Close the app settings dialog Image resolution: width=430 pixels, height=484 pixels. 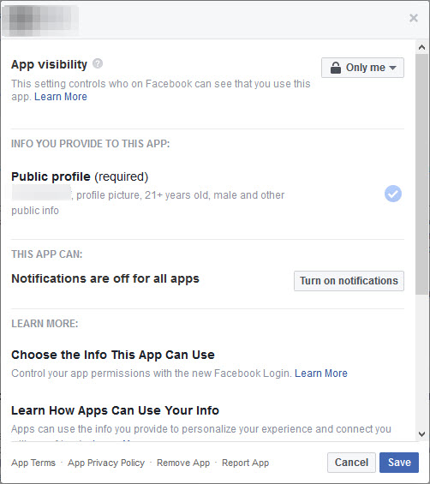click(414, 18)
